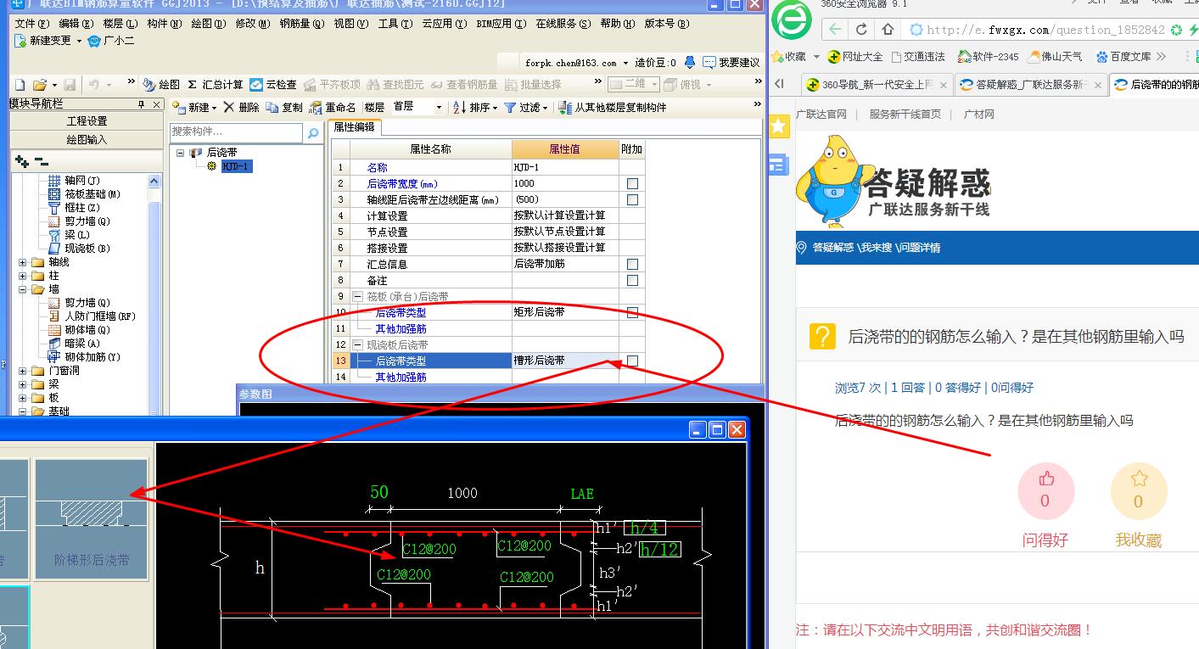The height and width of the screenshot is (649, 1199).
Task: Toggle 附加 checkbox for 矩形后浇带 row
Action: [632, 312]
